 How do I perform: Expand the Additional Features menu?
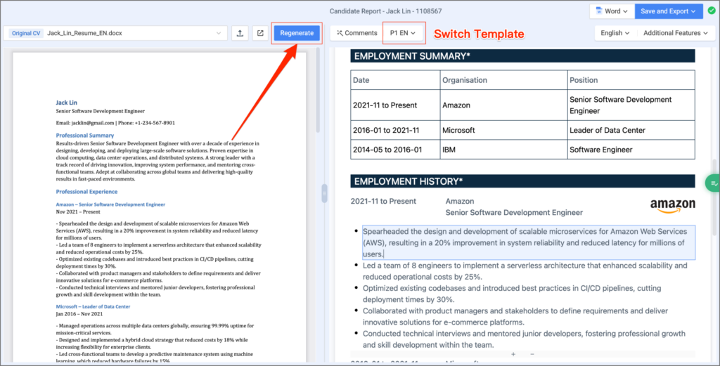tap(676, 33)
